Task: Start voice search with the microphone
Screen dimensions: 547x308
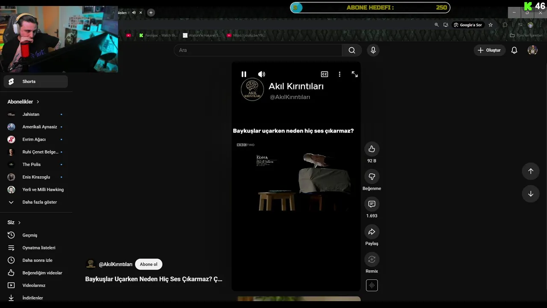Action: (373, 50)
